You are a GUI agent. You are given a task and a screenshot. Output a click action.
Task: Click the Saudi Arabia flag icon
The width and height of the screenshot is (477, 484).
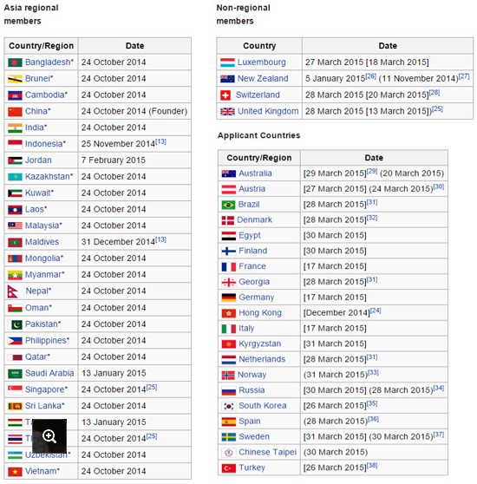coord(15,374)
